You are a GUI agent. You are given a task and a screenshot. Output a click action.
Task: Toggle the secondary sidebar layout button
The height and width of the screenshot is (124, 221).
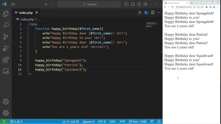(x=139, y=4)
